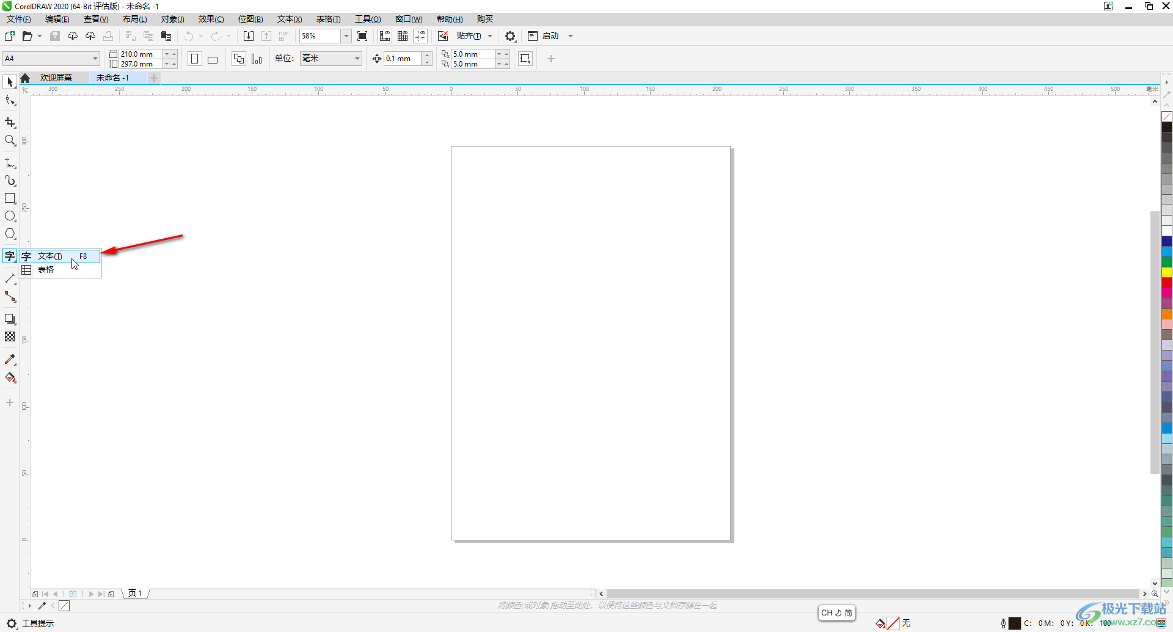
Task: Toggle All pages layout button
Action: pyautogui.click(x=239, y=59)
